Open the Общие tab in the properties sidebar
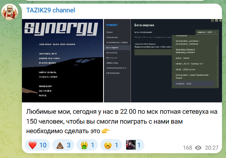This screenshot has height=158, width=226. click(x=110, y=32)
